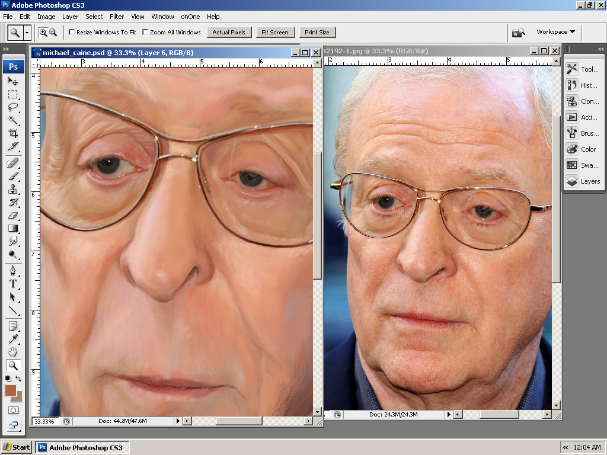
Task: Enable Resize Windows To Fit checkbox
Action: 72,32
